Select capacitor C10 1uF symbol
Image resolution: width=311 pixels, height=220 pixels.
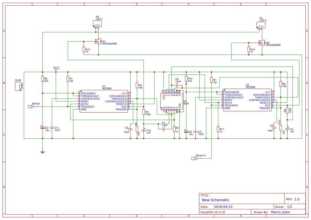point(144,130)
